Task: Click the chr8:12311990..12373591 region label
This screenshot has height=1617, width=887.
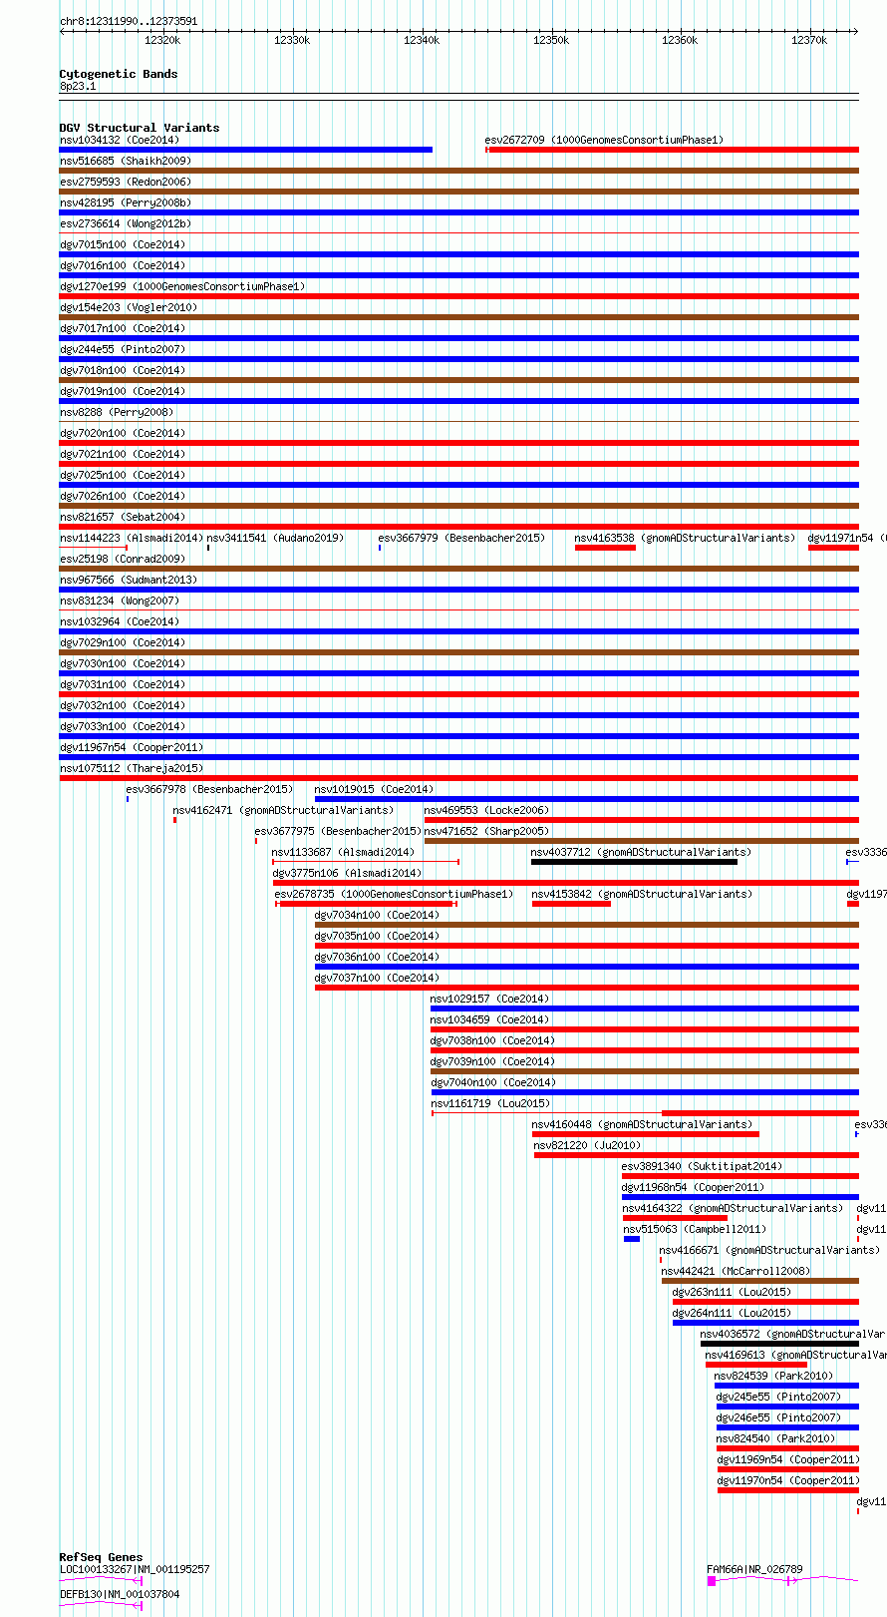Action: click(x=129, y=21)
